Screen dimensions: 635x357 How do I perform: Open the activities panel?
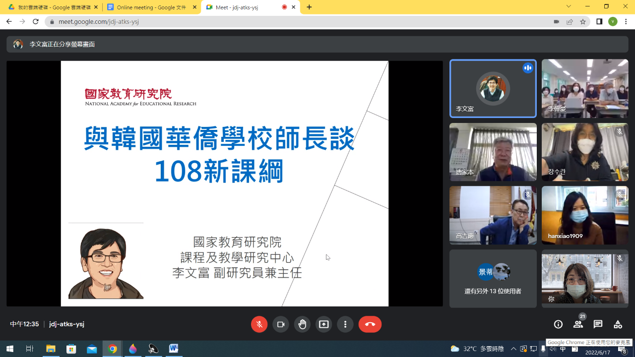[618, 324]
